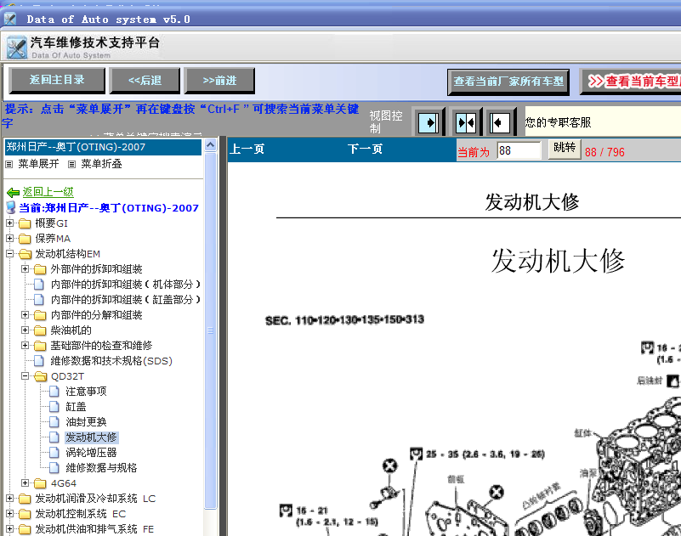
Task: Expand the 基础部件的检查和维修 node
Action: click(26, 346)
